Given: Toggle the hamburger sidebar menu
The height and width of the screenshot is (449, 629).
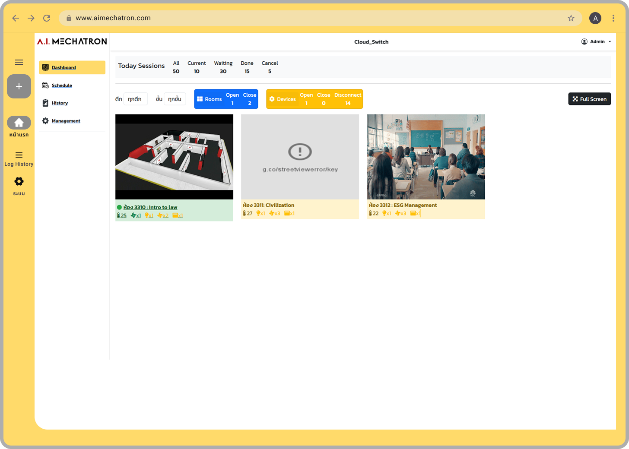Looking at the screenshot, I should click(19, 62).
